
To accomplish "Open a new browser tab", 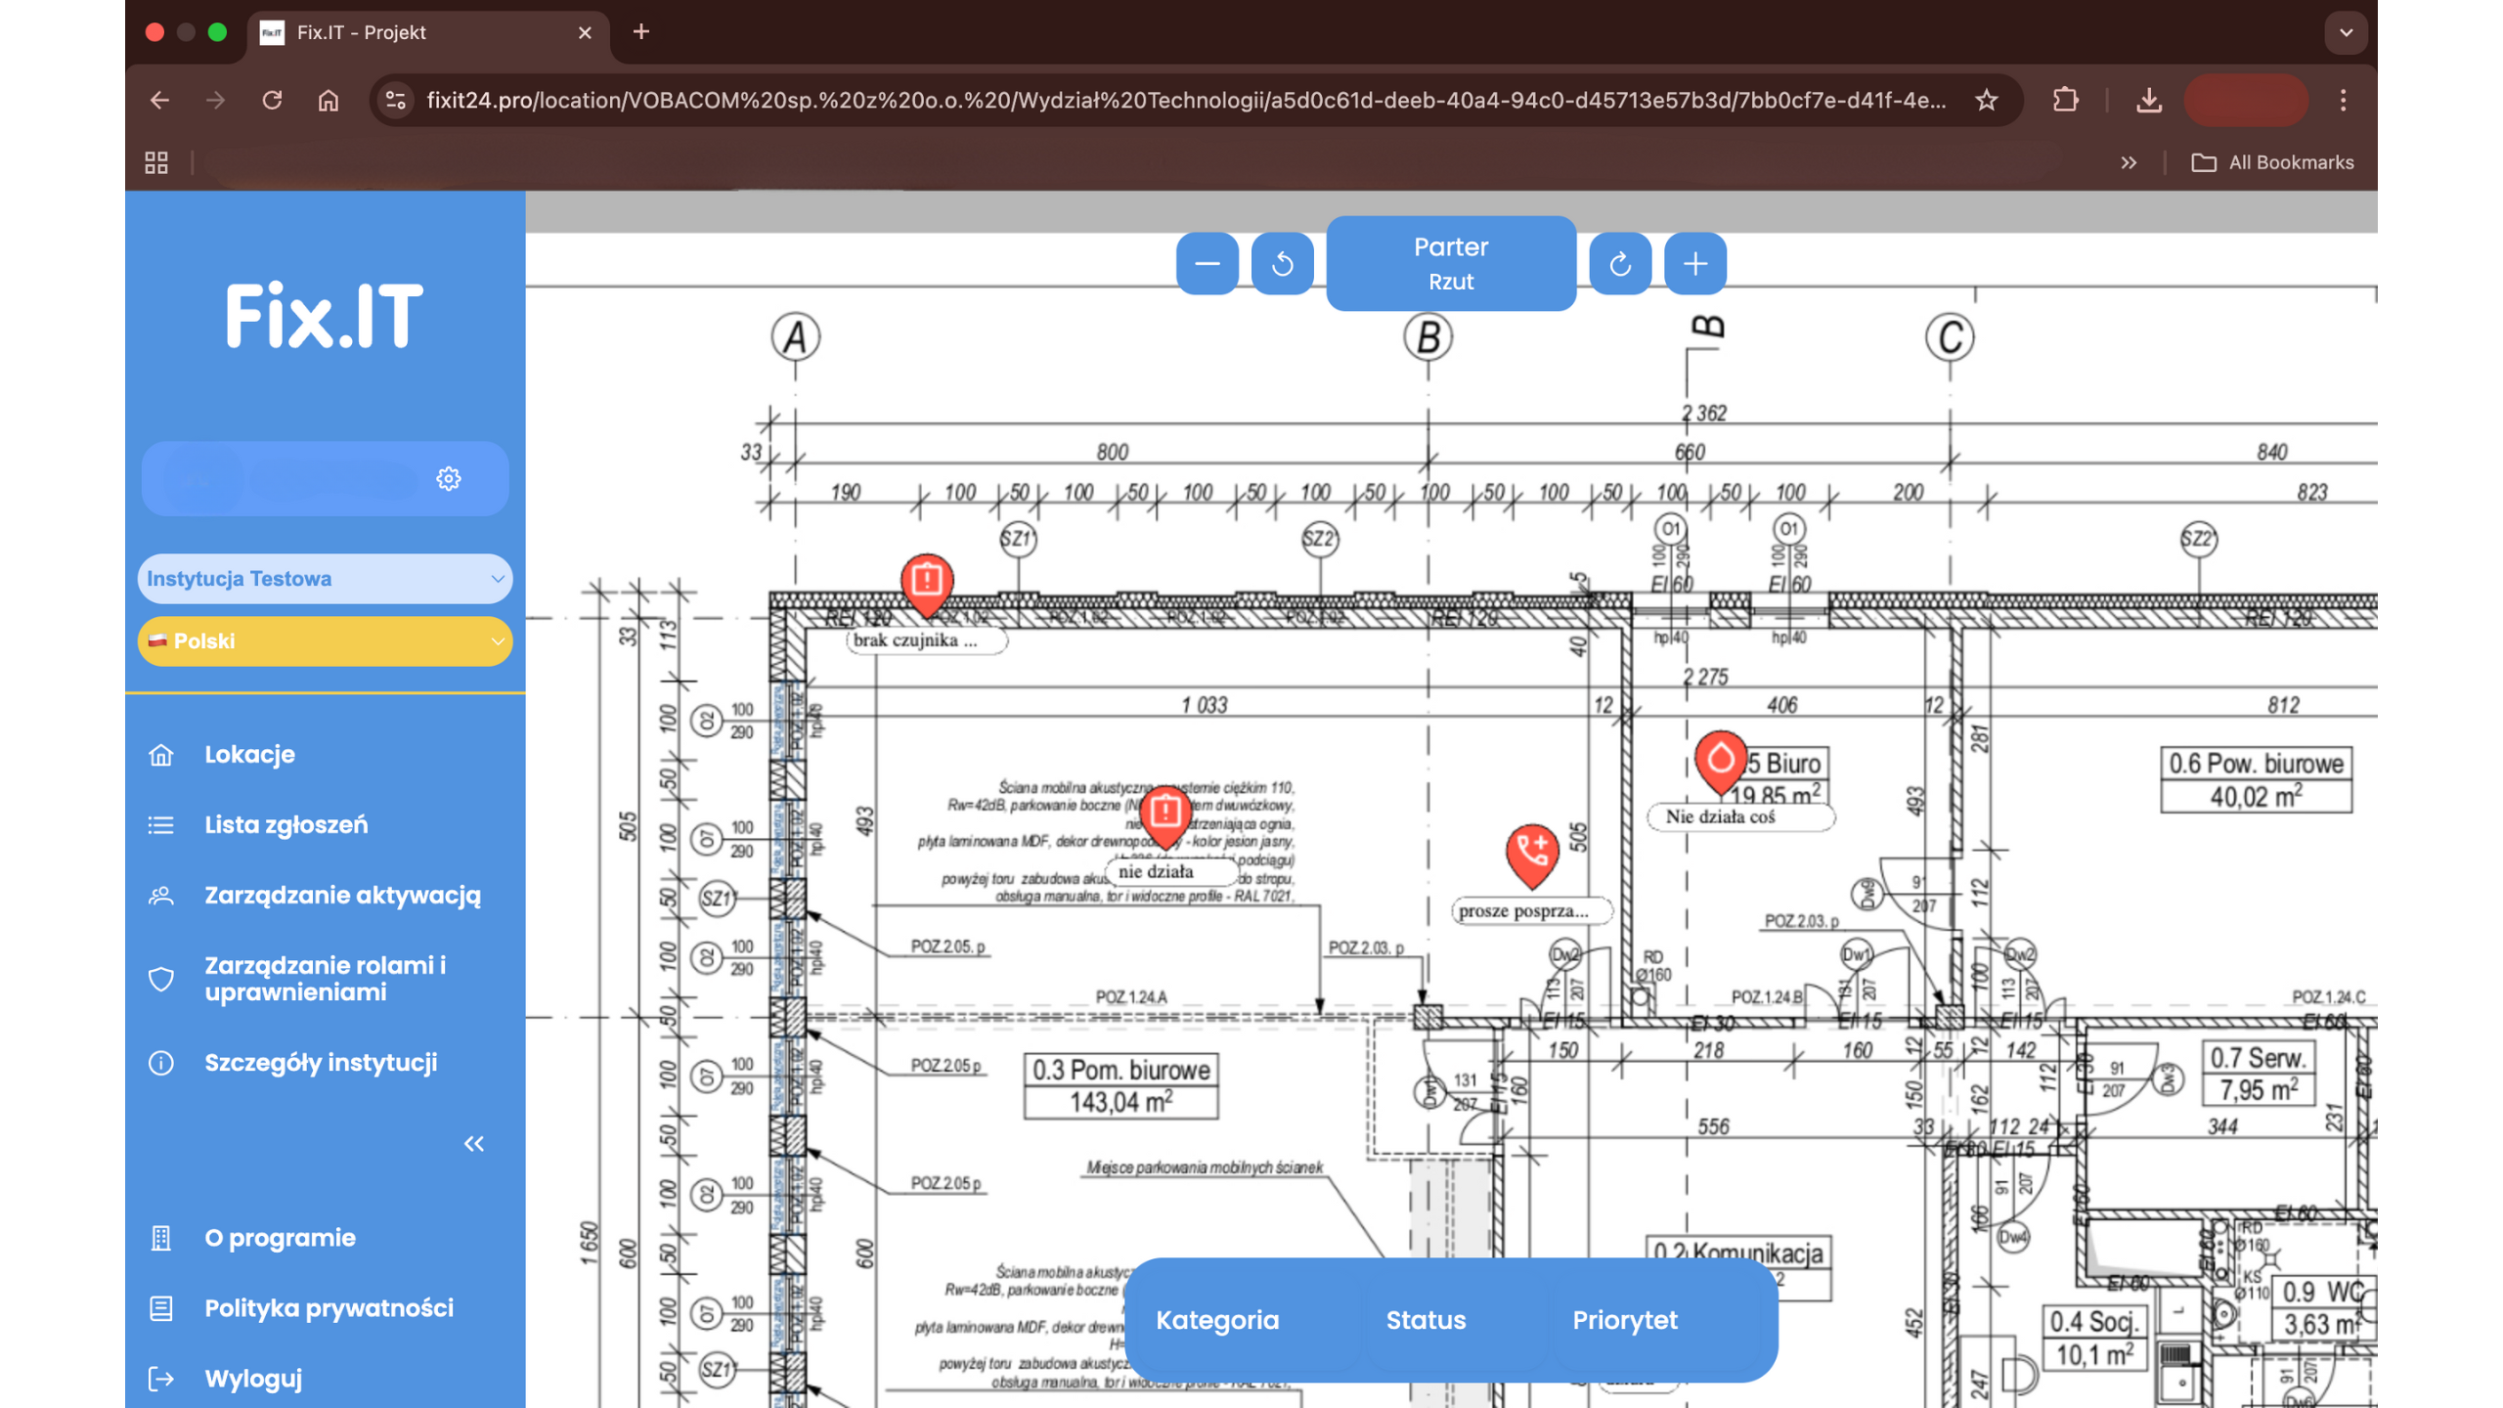I will (x=641, y=32).
